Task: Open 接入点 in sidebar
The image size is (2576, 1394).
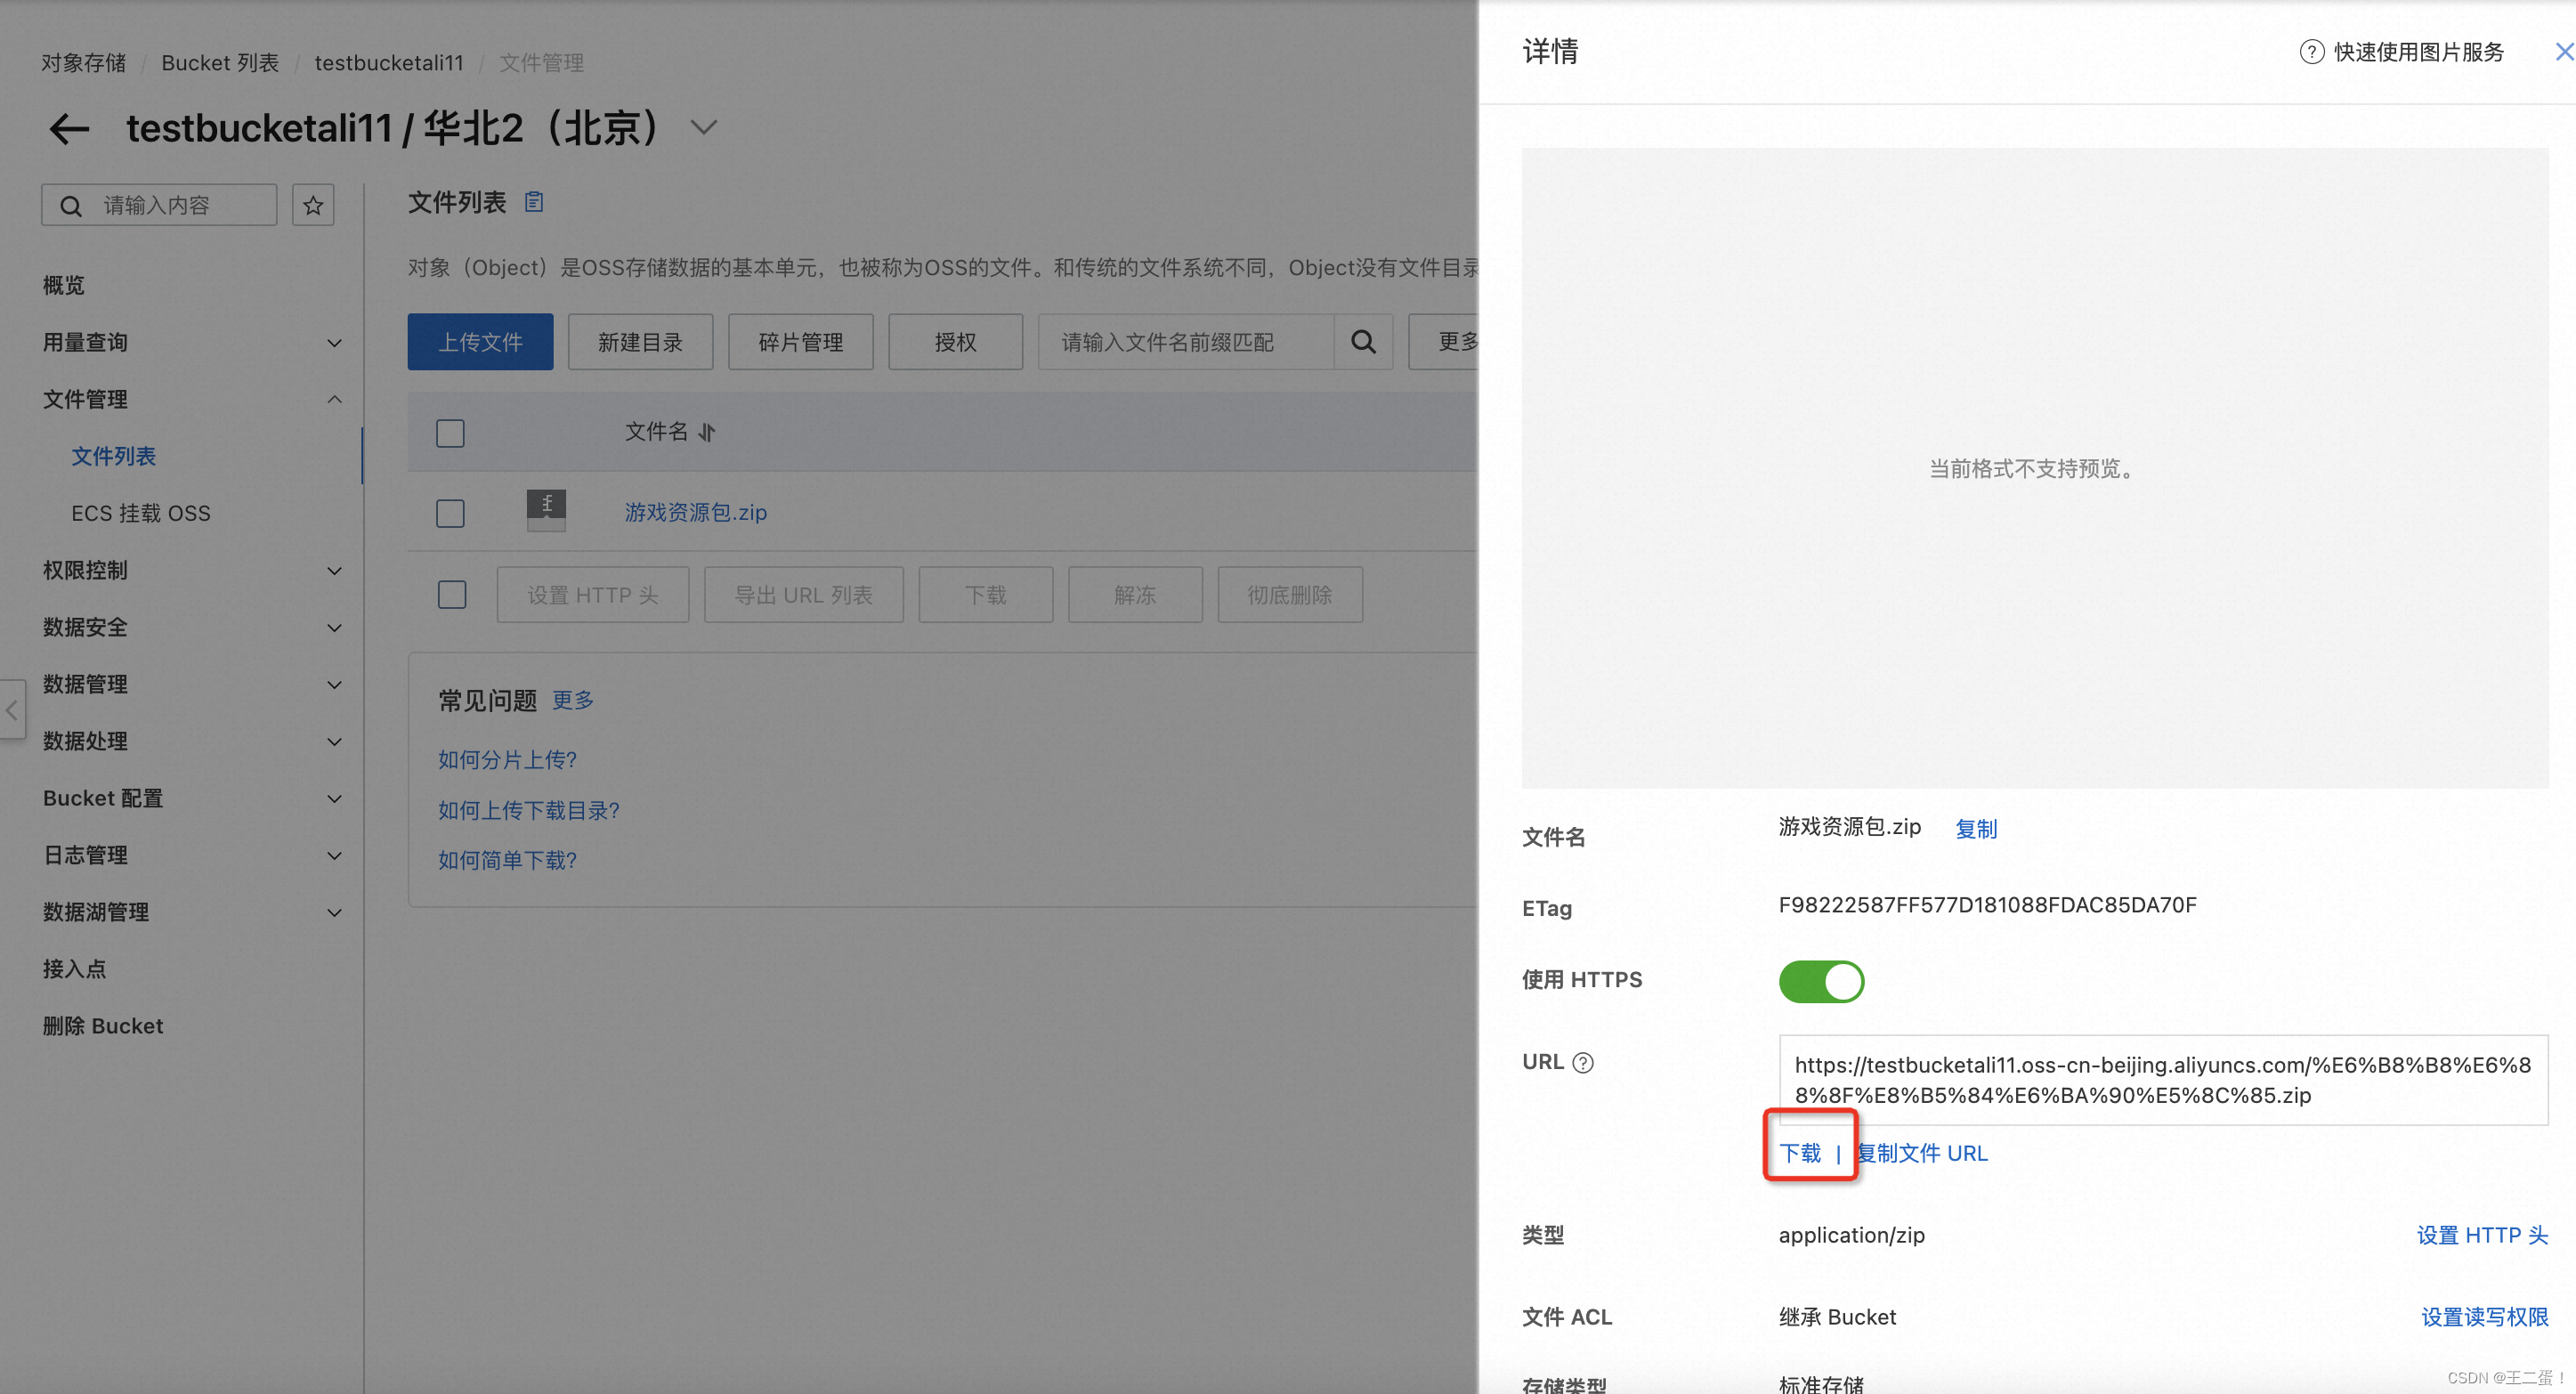Action: (74, 969)
